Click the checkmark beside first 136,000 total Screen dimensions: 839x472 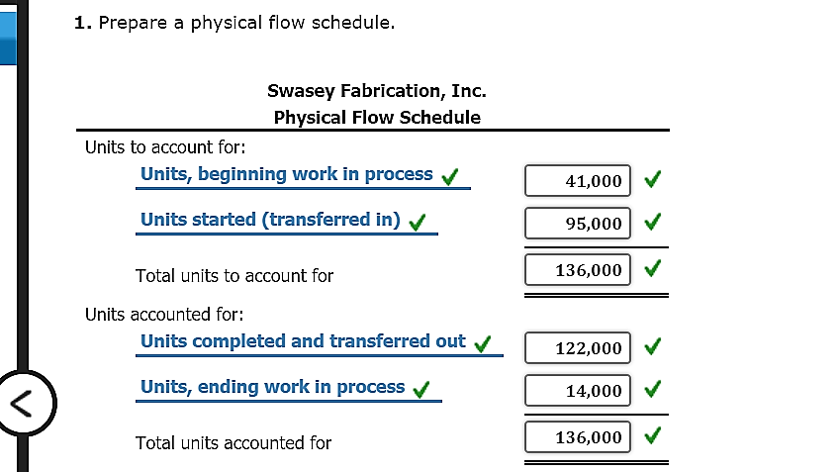point(652,268)
